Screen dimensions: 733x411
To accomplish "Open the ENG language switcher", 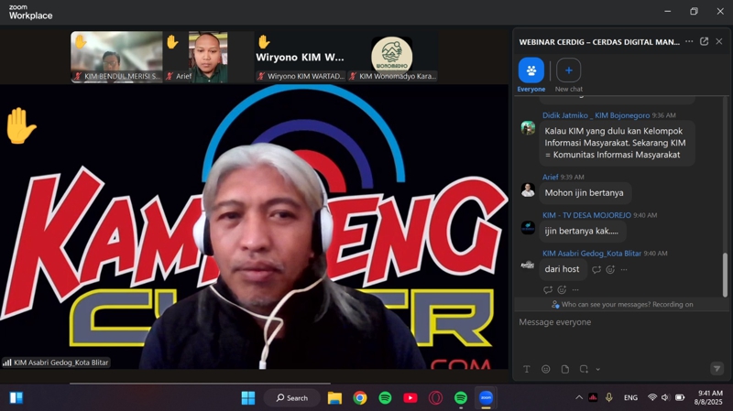I will pos(630,398).
